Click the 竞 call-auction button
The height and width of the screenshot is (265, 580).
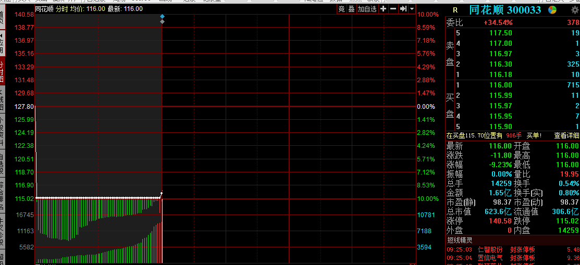(x=341, y=9)
